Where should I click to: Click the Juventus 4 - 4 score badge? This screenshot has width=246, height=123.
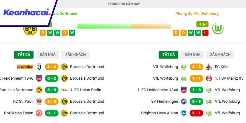point(52,67)
